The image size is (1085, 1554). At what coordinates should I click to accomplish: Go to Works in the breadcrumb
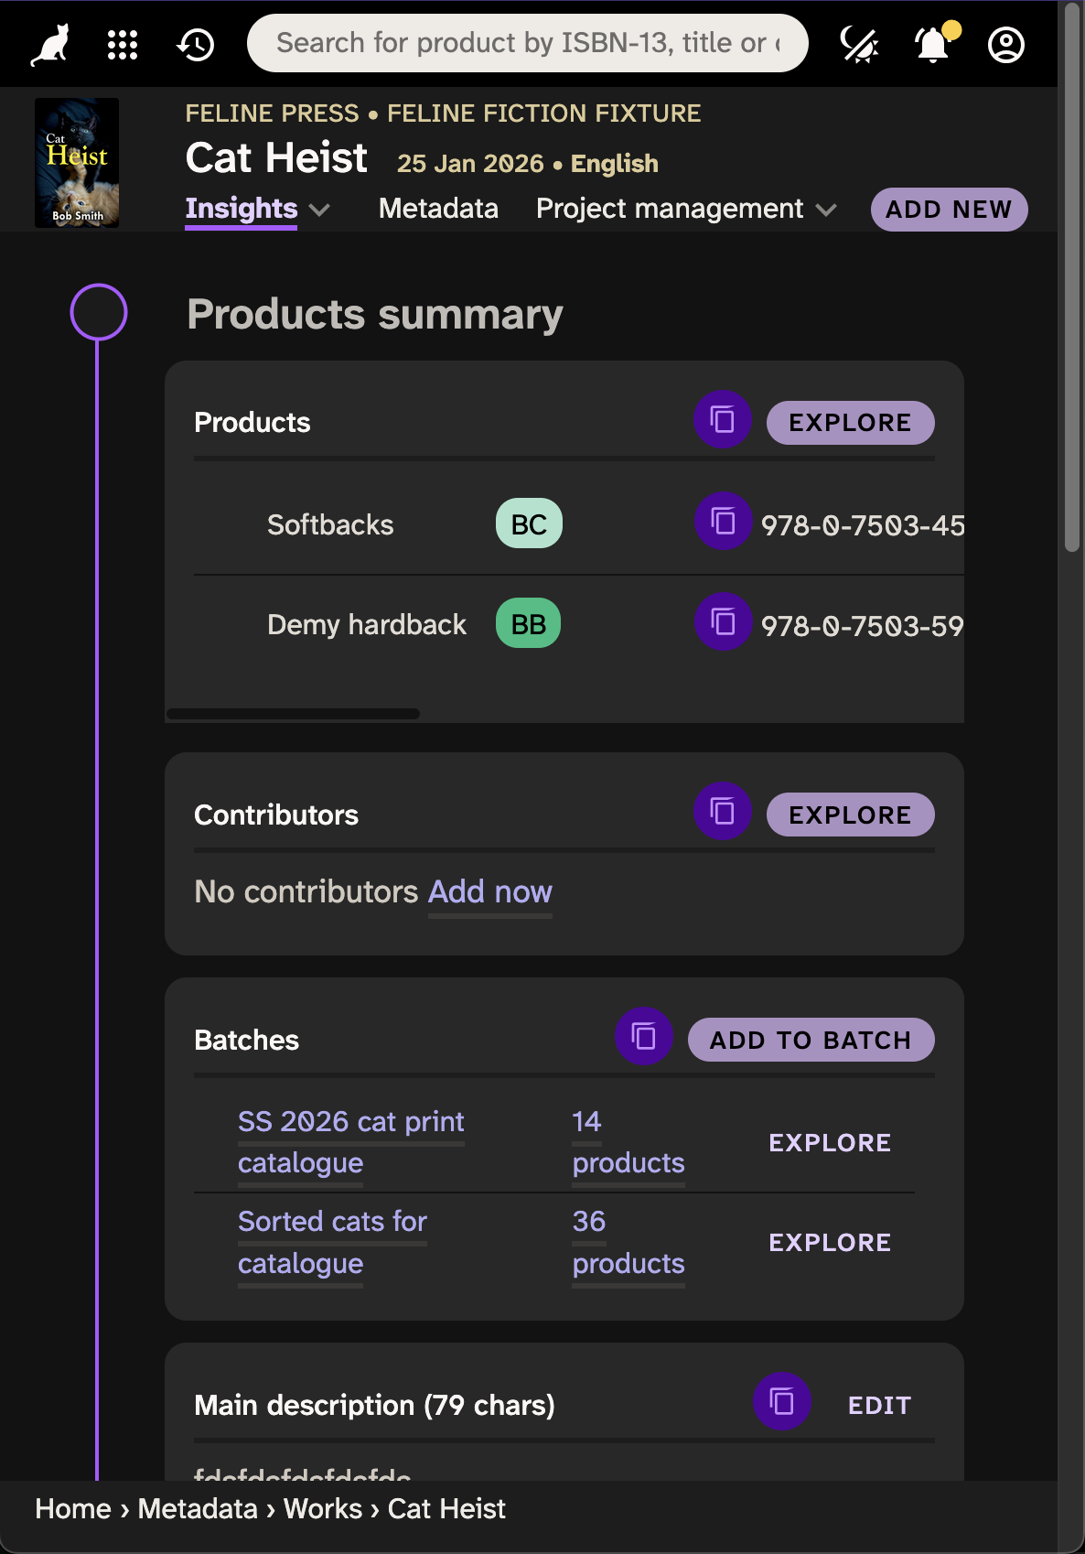[322, 1509]
